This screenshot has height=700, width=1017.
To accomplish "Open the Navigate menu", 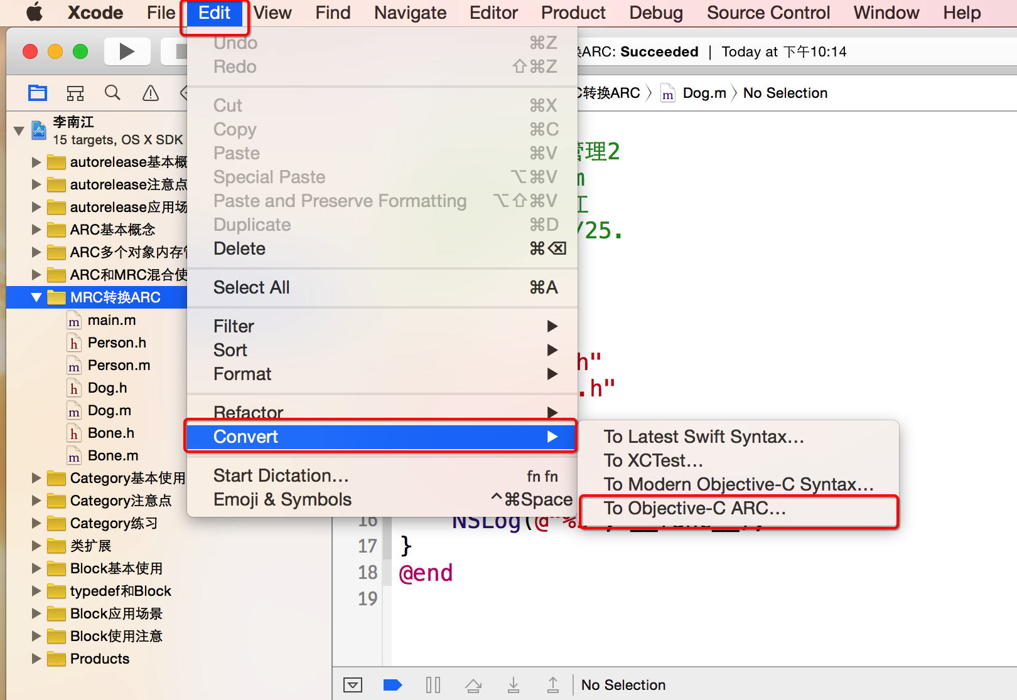I will pyautogui.click(x=411, y=13).
